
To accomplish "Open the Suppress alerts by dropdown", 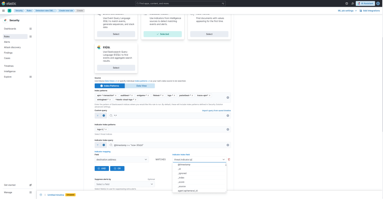I will (152, 184).
